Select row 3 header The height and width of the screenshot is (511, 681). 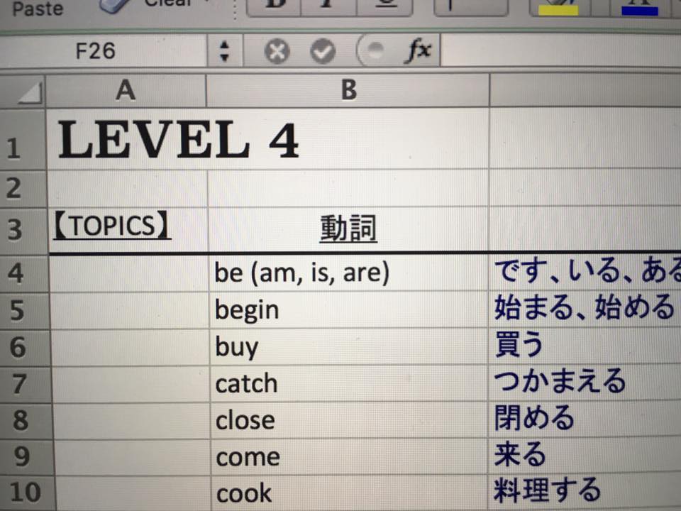pos(24,230)
